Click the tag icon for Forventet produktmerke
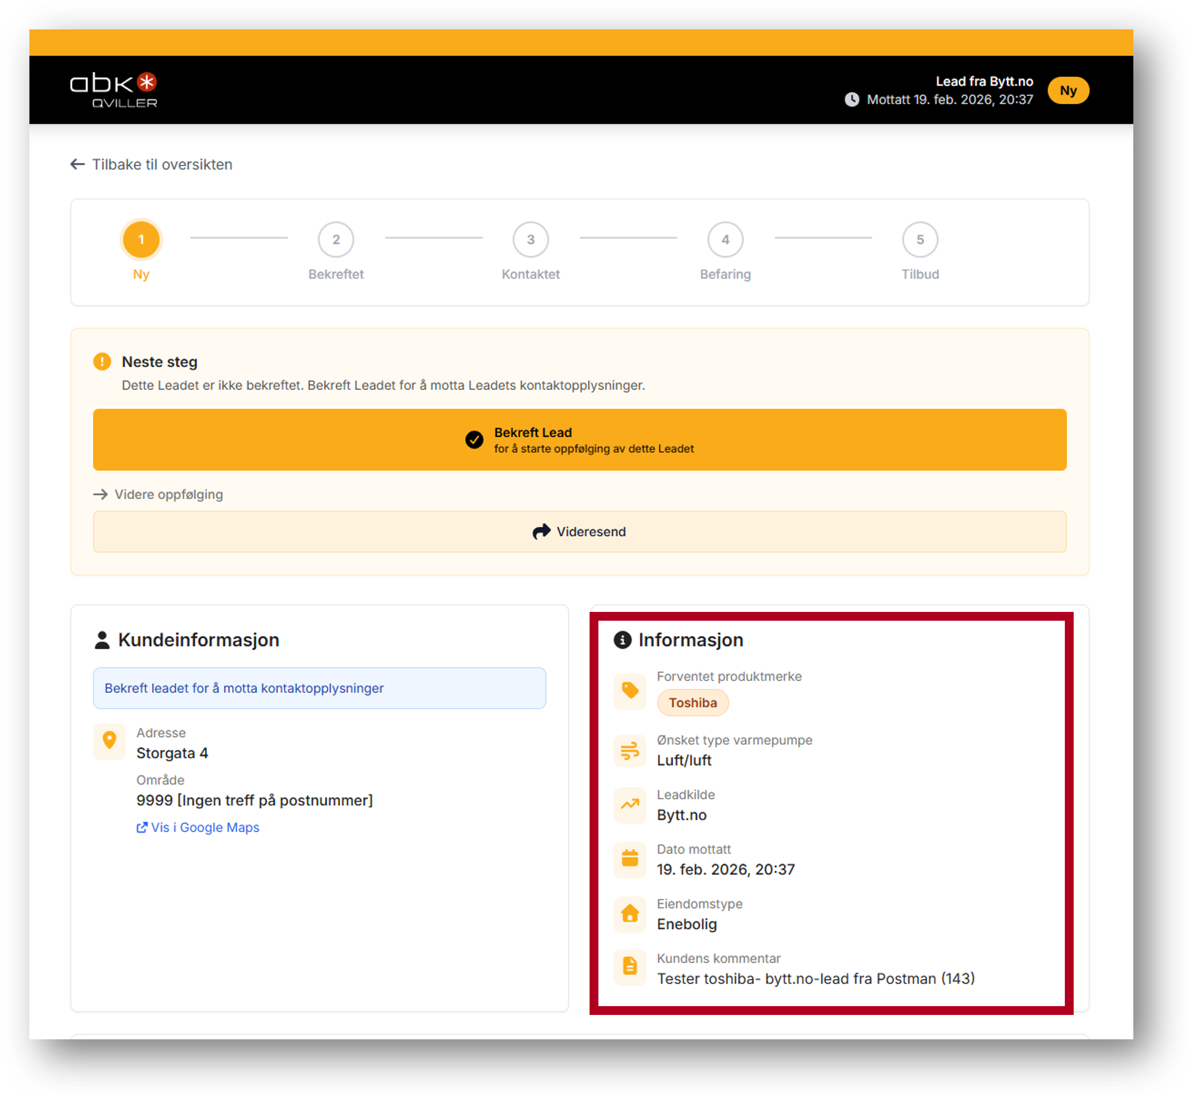The width and height of the screenshot is (1193, 1099). pos(630,690)
